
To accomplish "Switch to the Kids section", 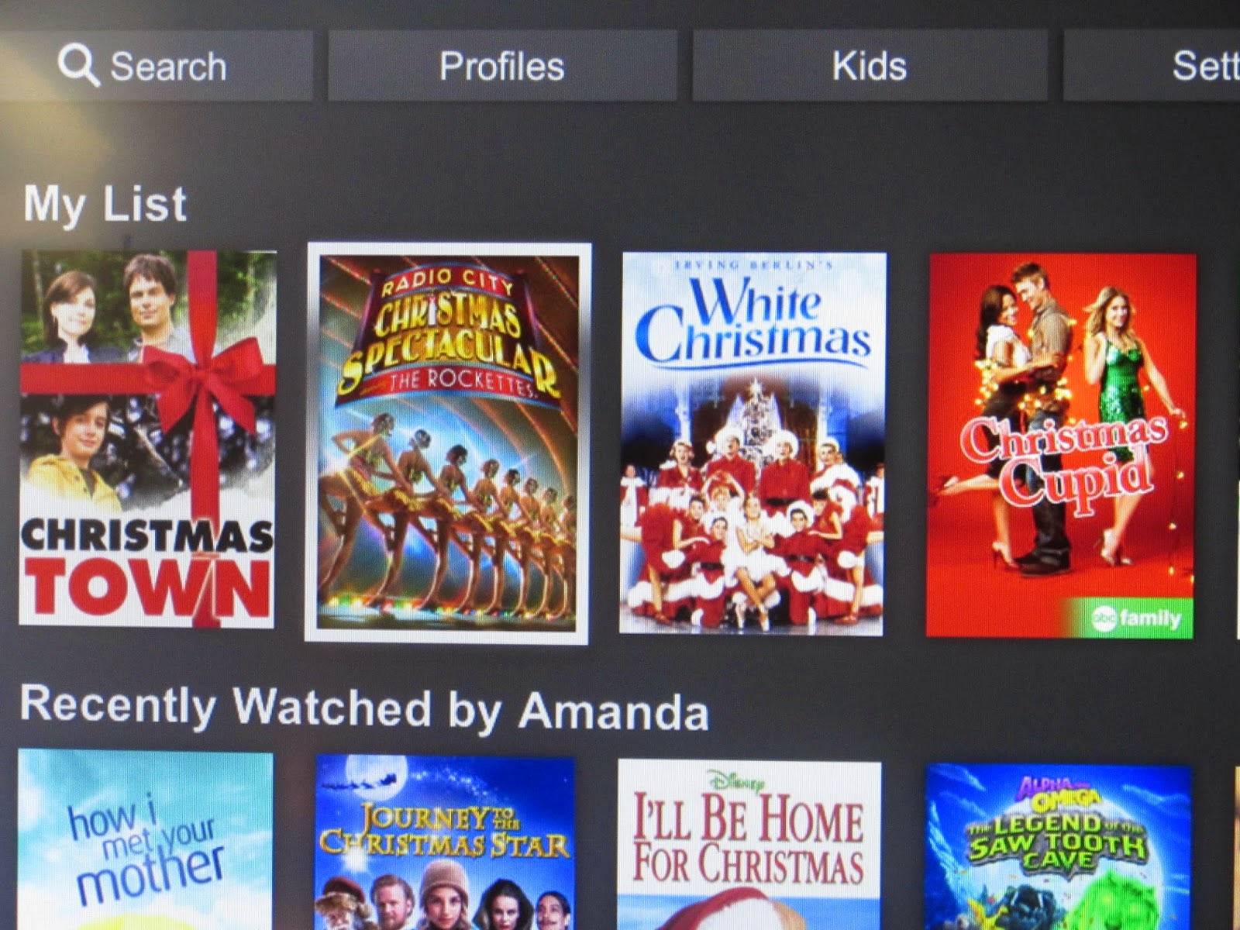I will [x=870, y=66].
